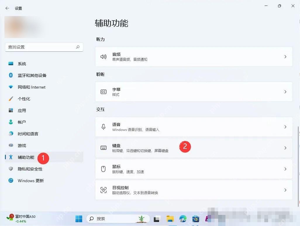300x226 pixels.
Task: Select 系统 in the sidebar
Action: (x=44, y=63)
